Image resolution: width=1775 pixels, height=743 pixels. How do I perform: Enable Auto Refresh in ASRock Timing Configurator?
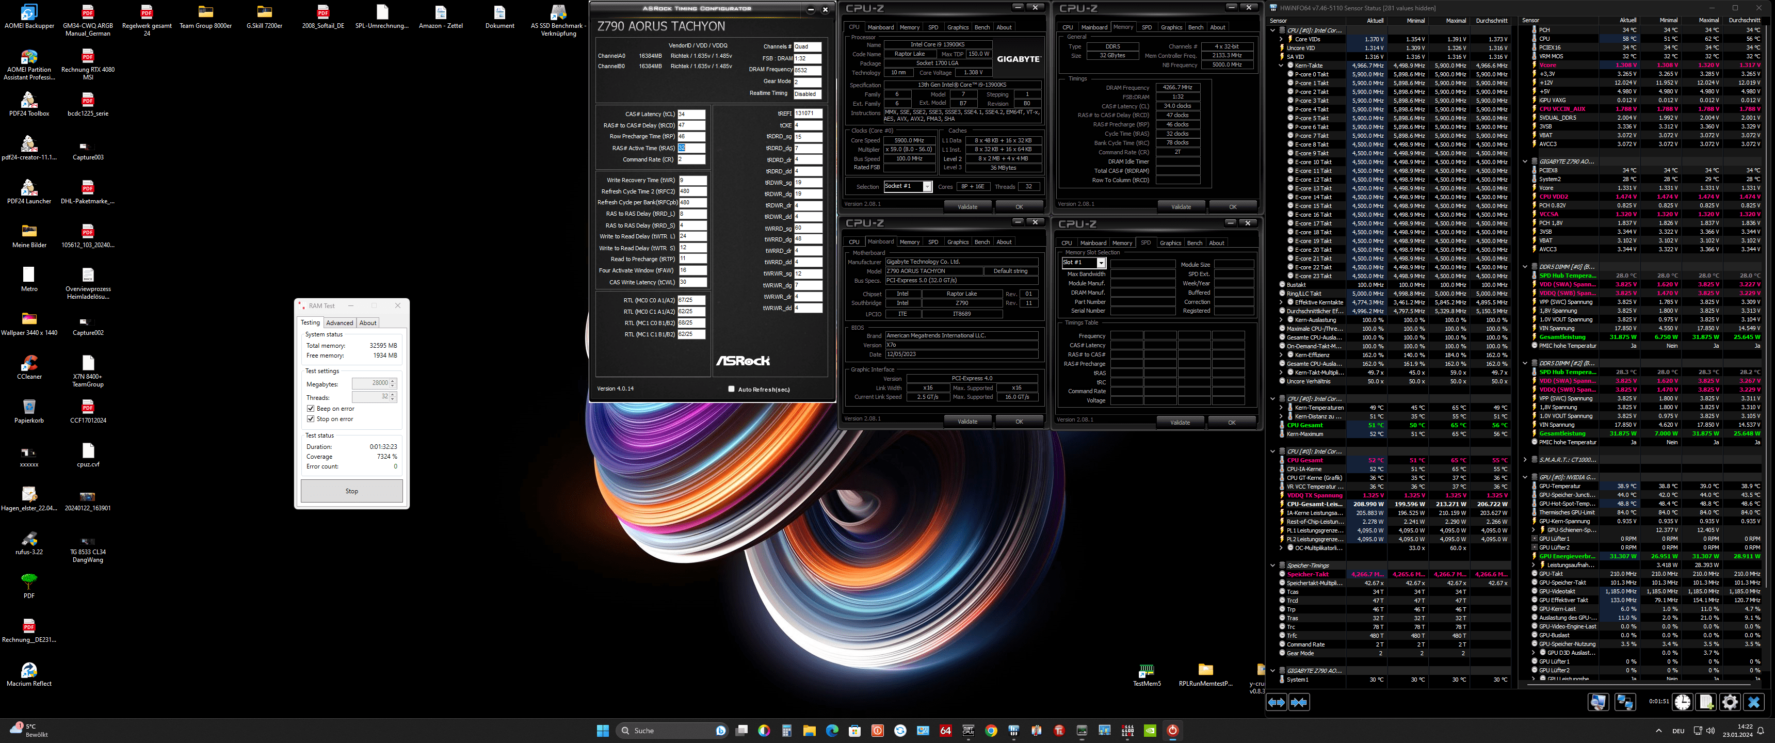tap(731, 389)
